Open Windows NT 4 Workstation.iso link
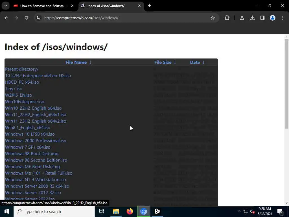This screenshot has height=217, width=289. (35, 179)
